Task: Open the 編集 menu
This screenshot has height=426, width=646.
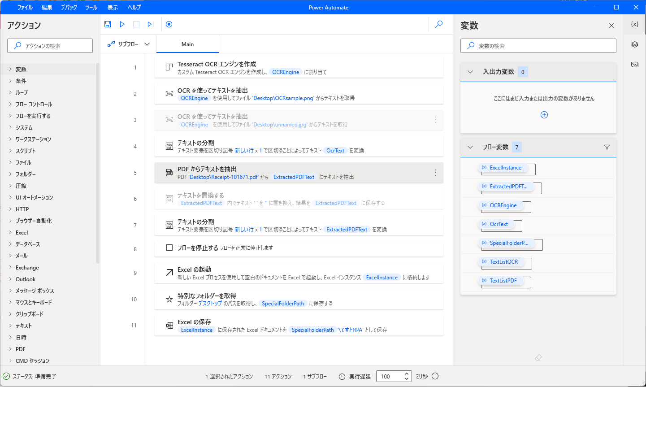Action: 47,7
